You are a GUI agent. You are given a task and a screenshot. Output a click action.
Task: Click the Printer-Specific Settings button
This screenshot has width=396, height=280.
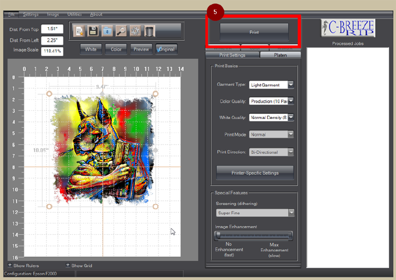255,173
